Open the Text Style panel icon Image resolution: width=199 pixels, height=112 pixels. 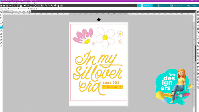coord(198,36)
